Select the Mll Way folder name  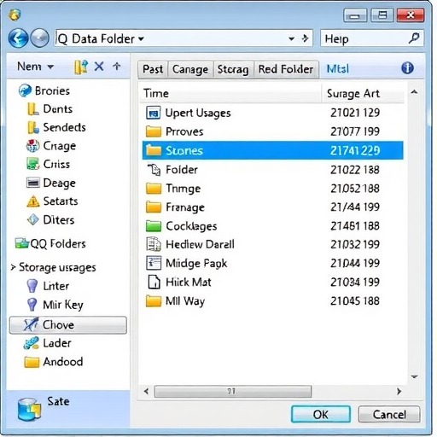tap(185, 301)
